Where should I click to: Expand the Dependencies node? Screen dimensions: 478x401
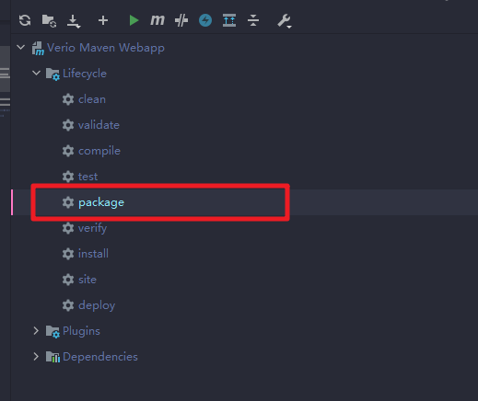(36, 357)
